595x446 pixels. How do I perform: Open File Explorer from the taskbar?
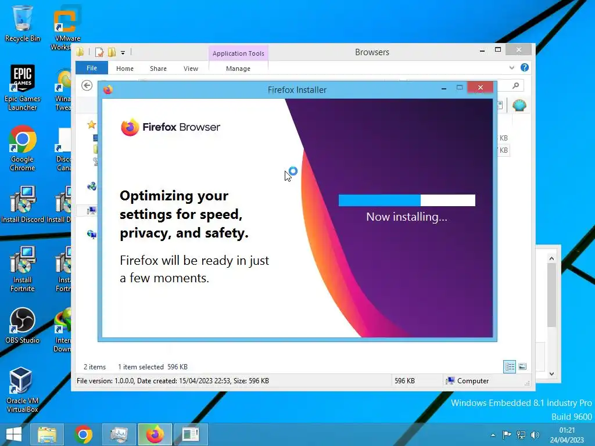click(46, 434)
